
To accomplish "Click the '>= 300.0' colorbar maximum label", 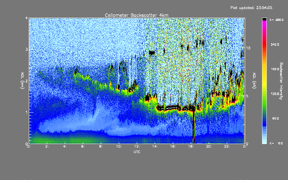I will coord(276,20).
